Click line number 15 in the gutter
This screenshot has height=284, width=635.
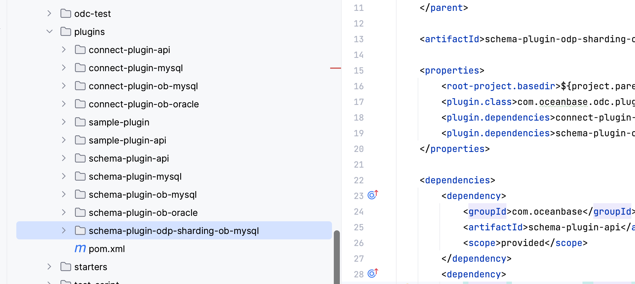click(359, 71)
